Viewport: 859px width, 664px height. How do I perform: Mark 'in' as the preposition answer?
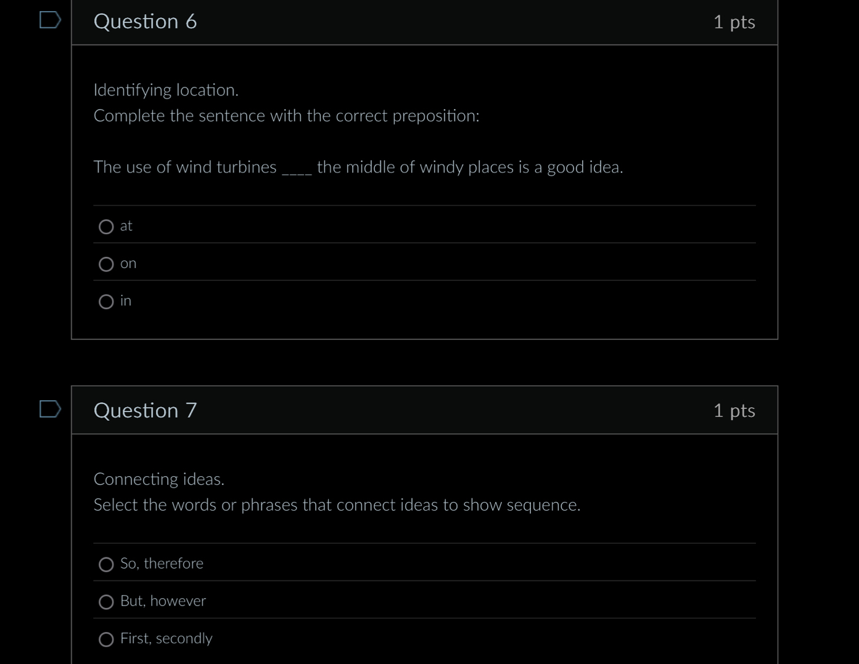click(106, 302)
